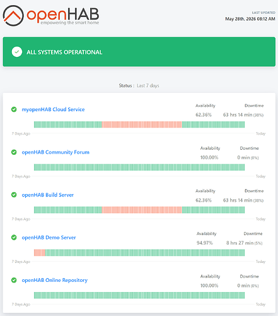Click the red outage segment in Build Server bar
Screen dimensions: 278x316
[x=142, y=210]
